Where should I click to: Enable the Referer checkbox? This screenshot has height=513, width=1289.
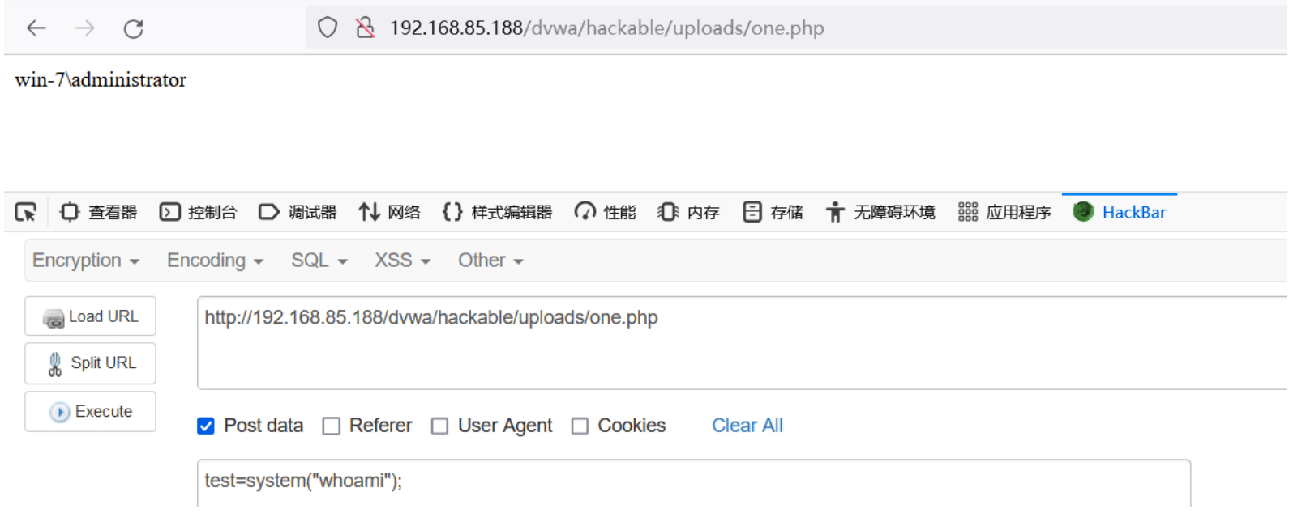pos(332,426)
